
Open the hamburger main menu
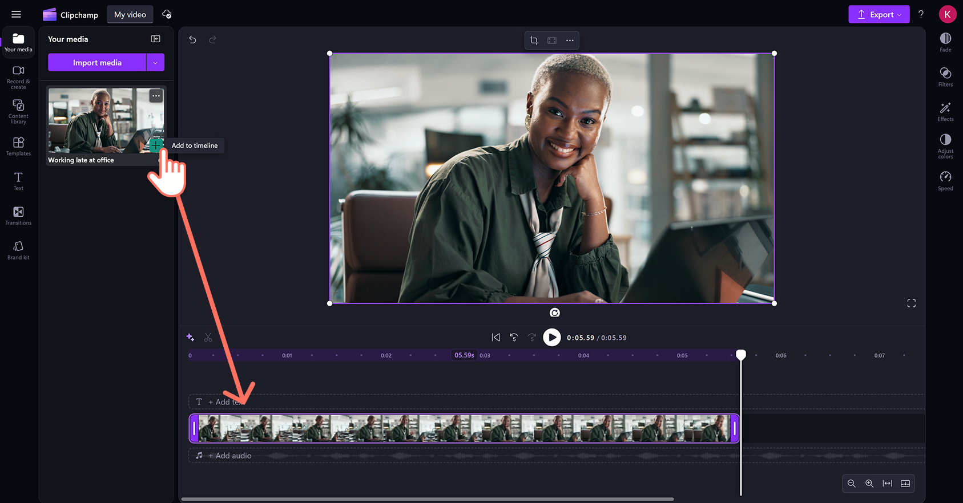(16, 14)
